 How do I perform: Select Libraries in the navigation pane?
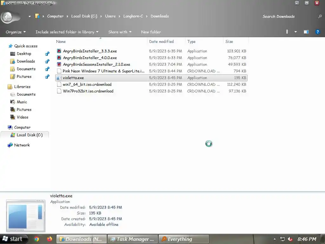click(x=22, y=87)
